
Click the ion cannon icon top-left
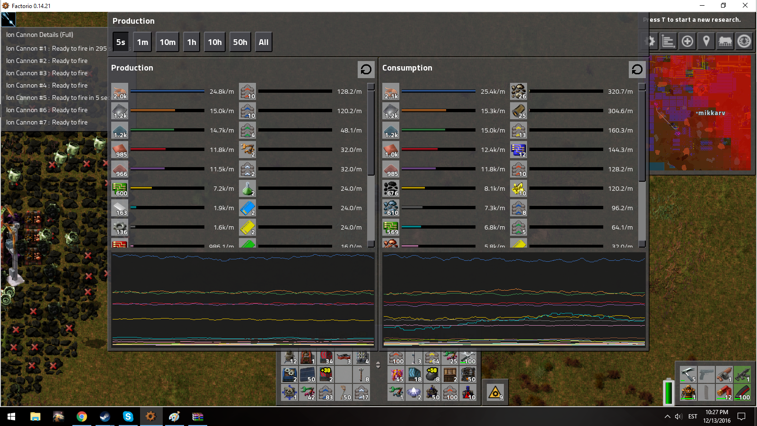(8, 19)
